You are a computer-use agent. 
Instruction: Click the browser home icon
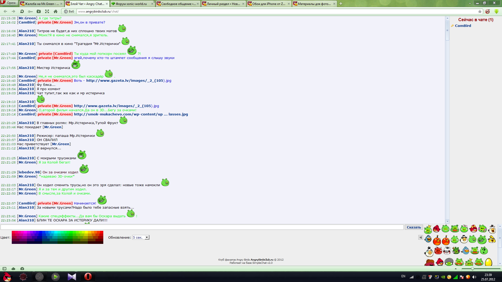tap(55, 11)
